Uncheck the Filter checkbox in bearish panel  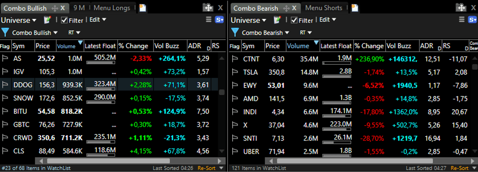[x=294, y=20]
